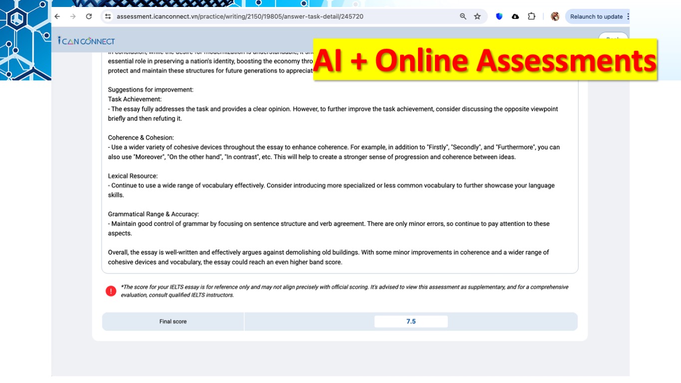
Task: Click the cloud download extension icon
Action: (x=515, y=16)
